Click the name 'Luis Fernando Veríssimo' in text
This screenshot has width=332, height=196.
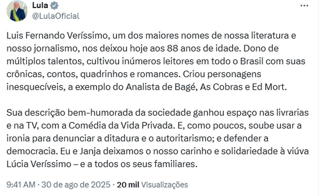click(57, 35)
